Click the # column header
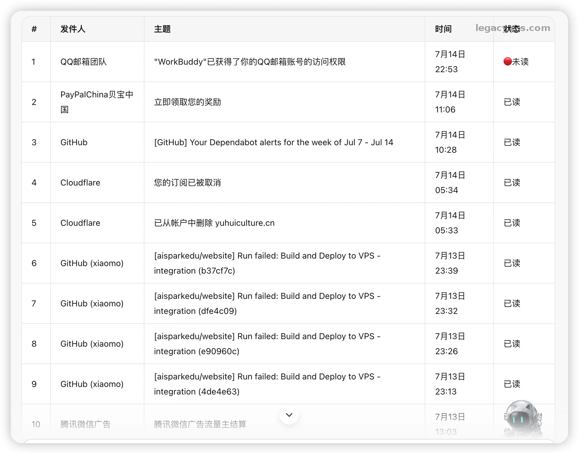579x454 pixels. 34,29
